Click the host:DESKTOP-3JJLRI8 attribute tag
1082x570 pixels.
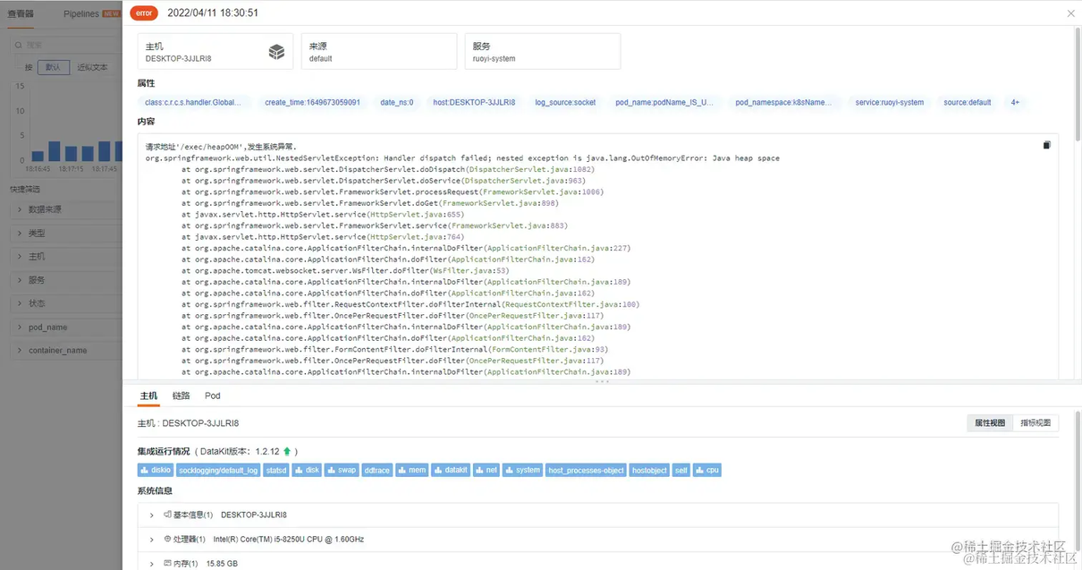pos(474,103)
